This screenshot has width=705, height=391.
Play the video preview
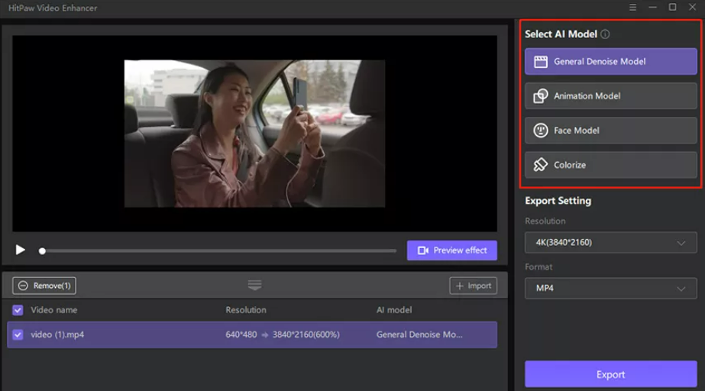pos(21,250)
